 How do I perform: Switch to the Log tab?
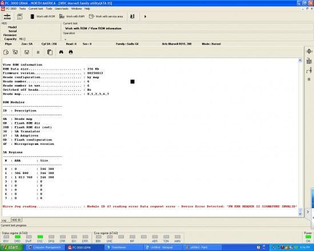(x=4, y=220)
